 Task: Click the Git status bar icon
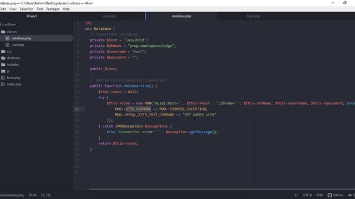pos(350,195)
